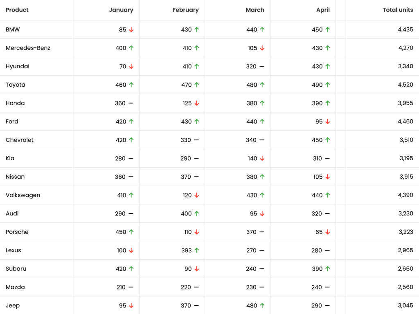
Task: Click the red down arrow in Ford's April cell
Action: 328,121
